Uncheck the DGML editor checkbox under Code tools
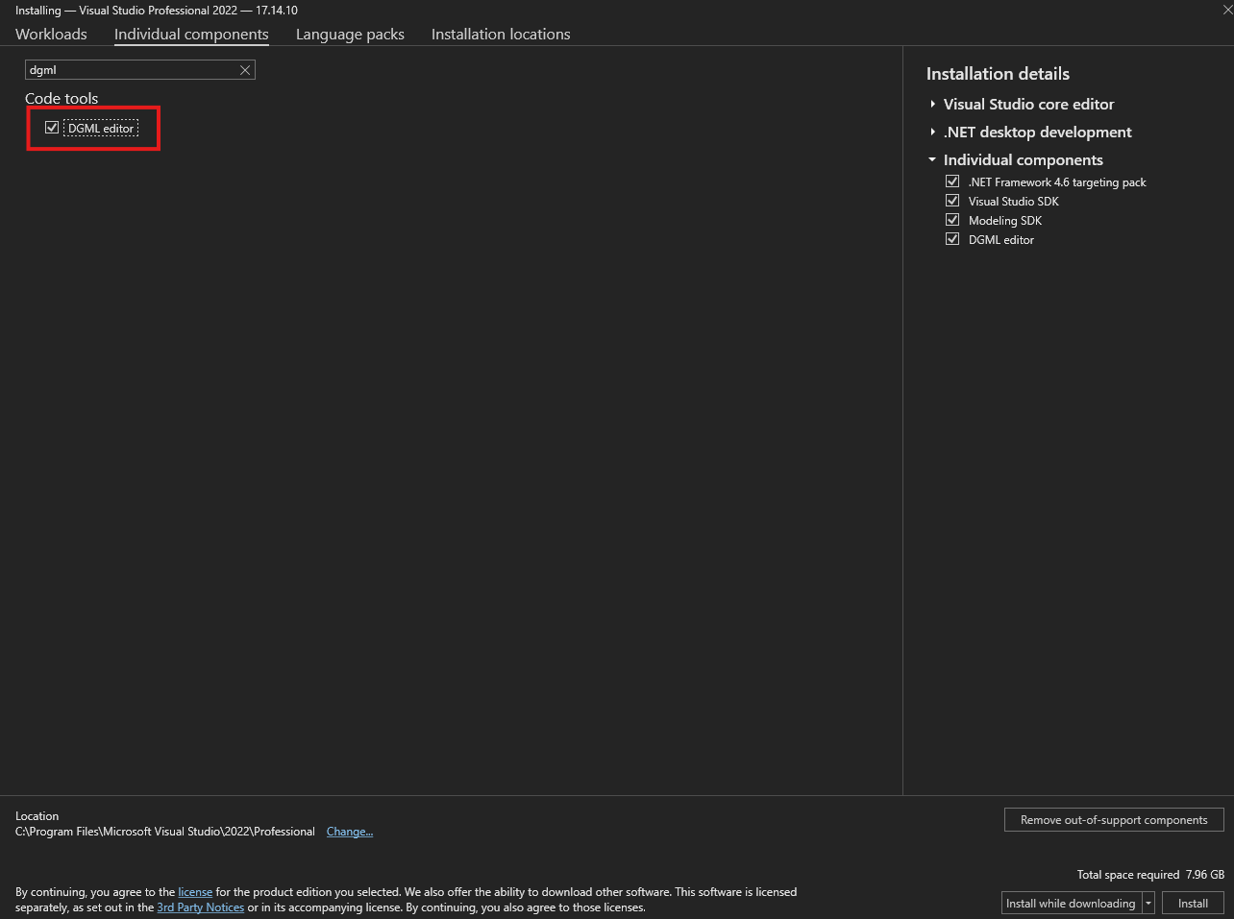 pyautogui.click(x=52, y=128)
